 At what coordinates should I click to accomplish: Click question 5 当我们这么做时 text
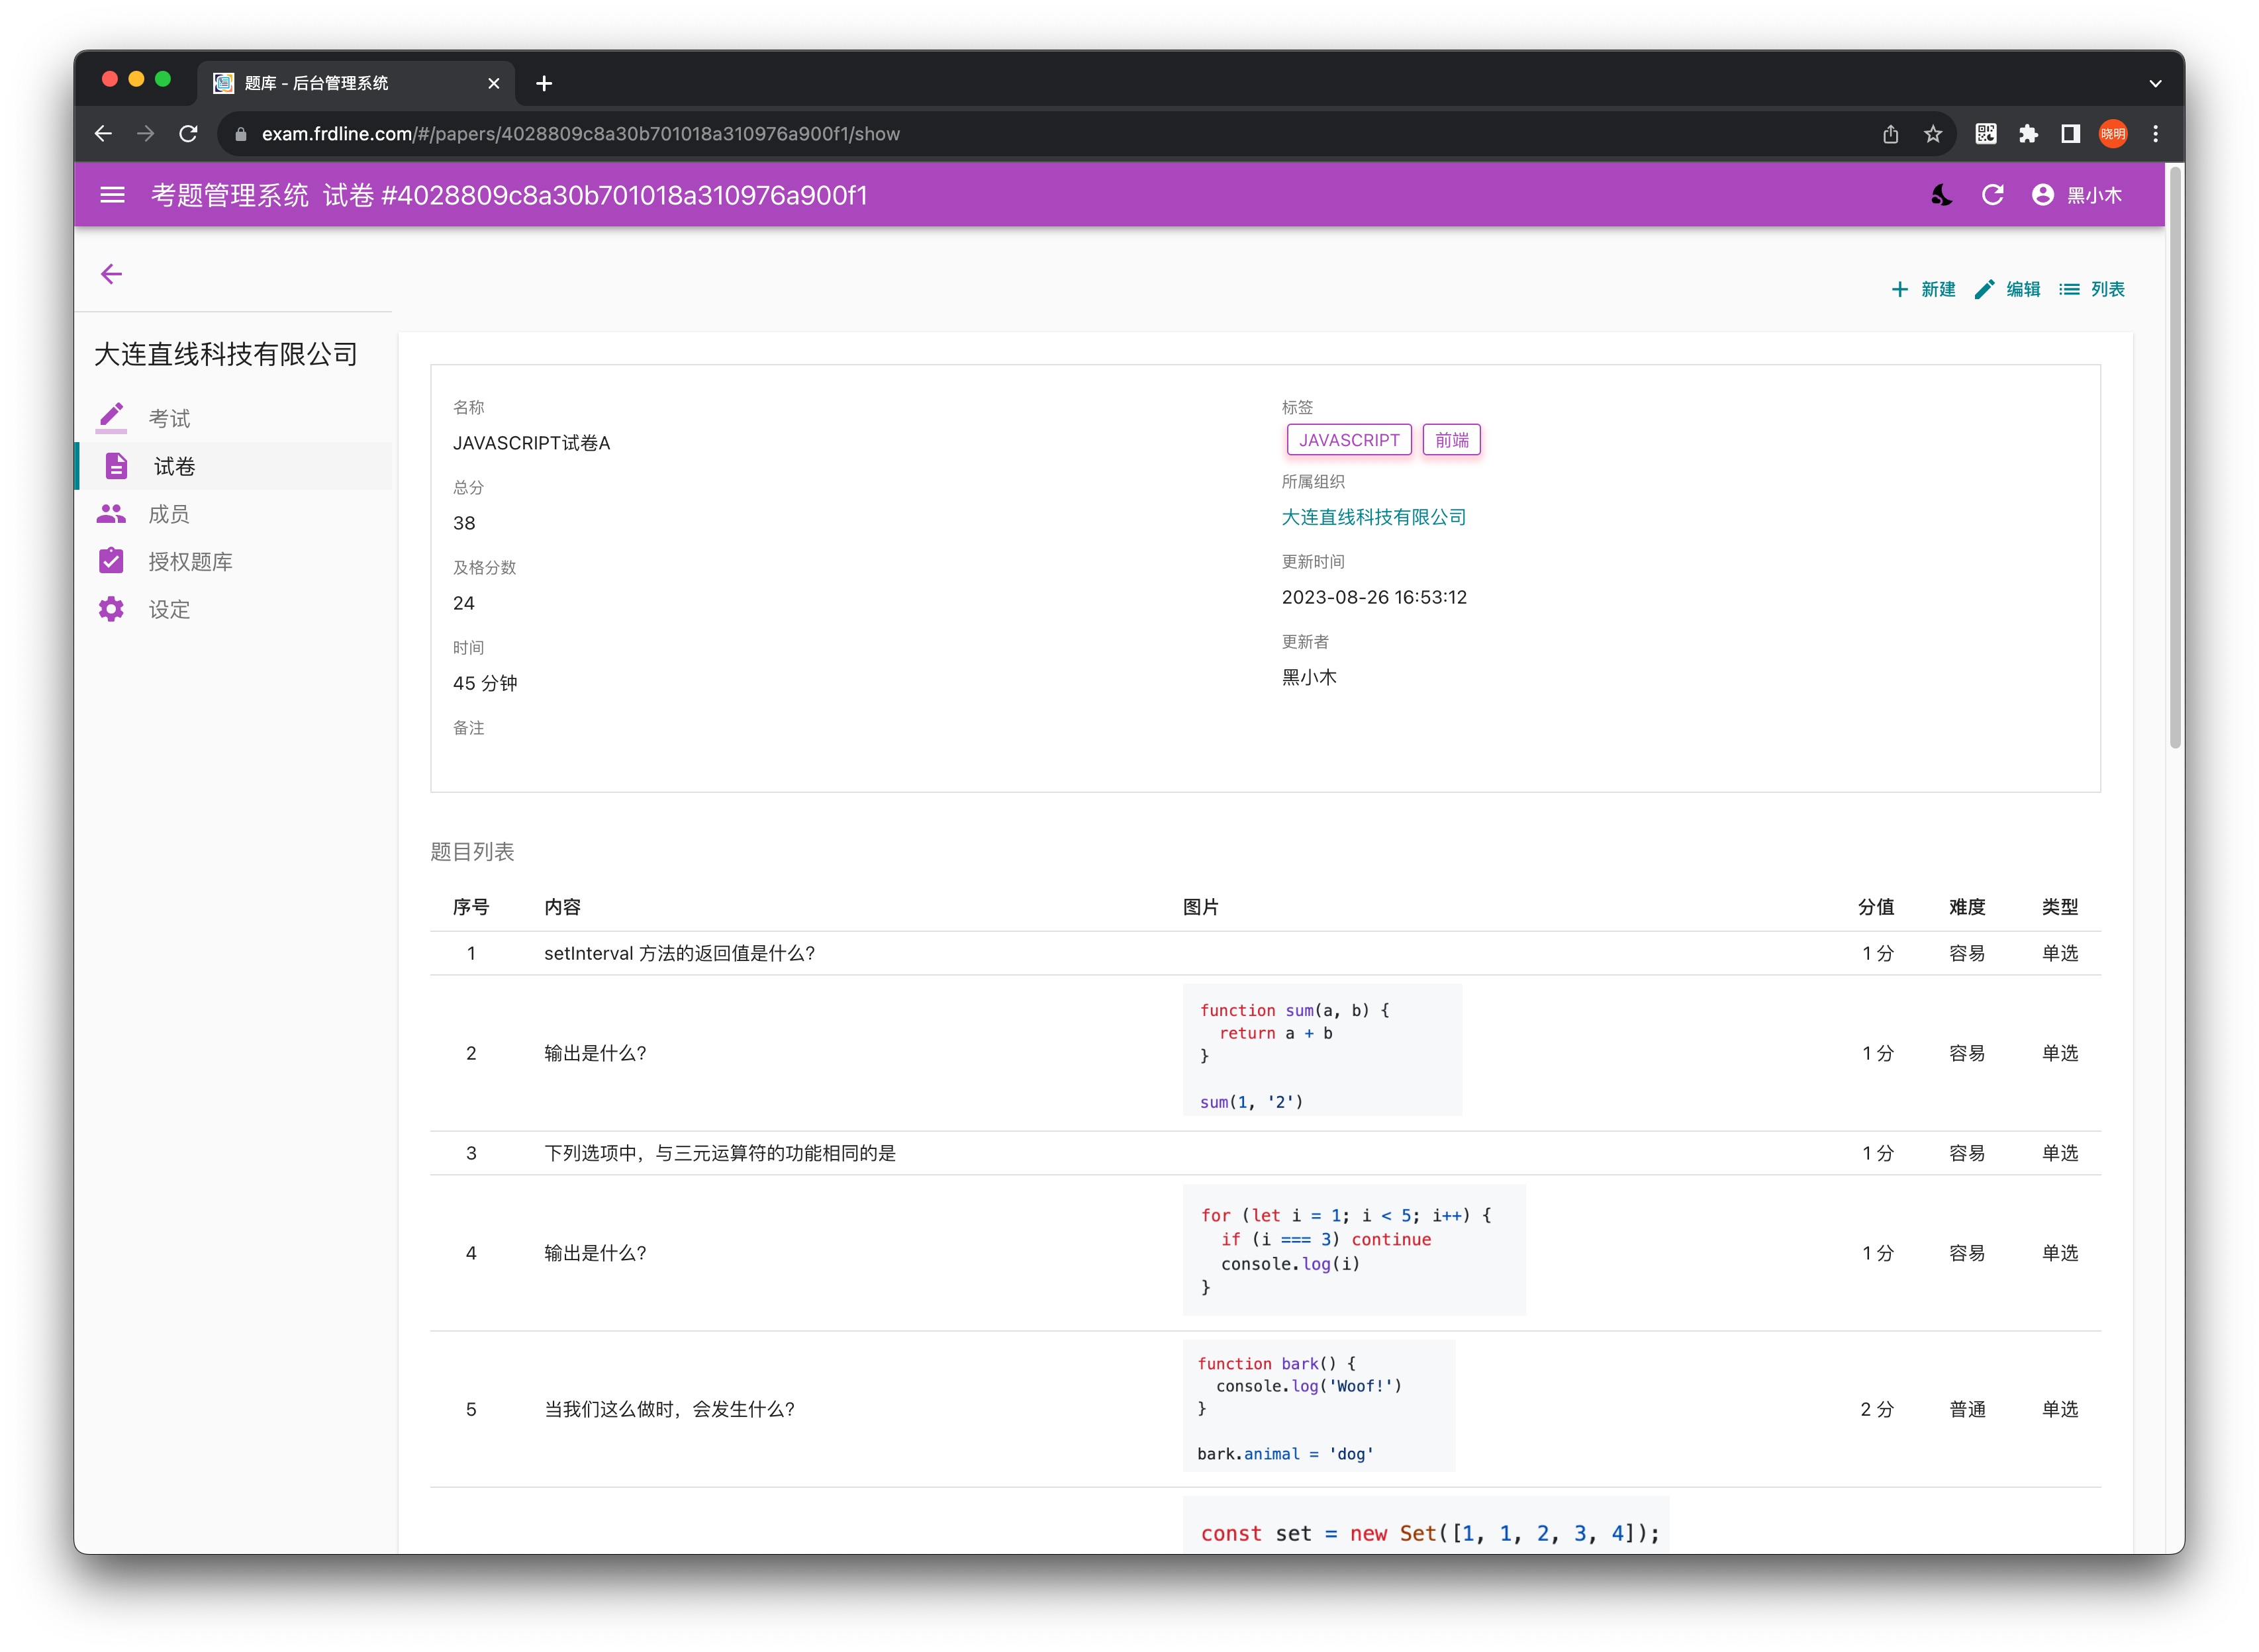669,1409
